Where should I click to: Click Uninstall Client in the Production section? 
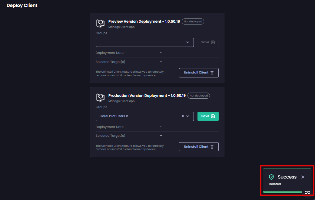point(196,147)
